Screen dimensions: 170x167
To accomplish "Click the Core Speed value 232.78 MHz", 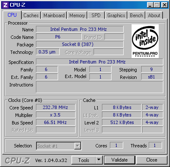I will click(56, 107).
